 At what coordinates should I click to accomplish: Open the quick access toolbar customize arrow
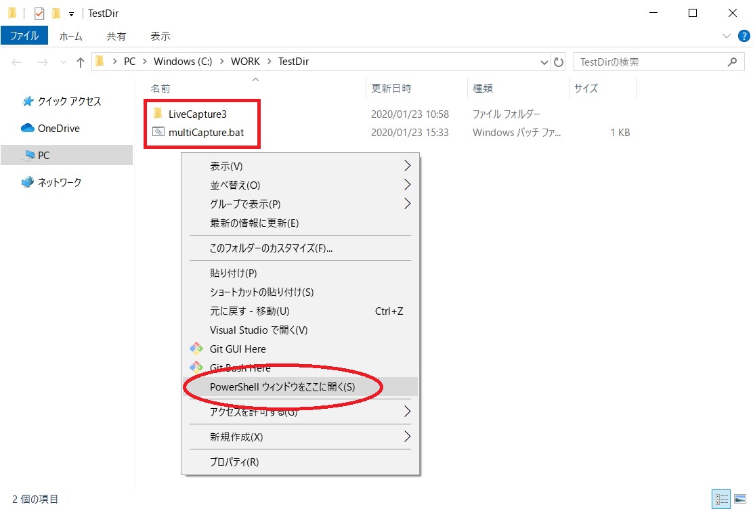(71, 14)
